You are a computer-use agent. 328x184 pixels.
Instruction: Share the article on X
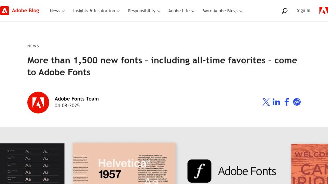click(266, 102)
